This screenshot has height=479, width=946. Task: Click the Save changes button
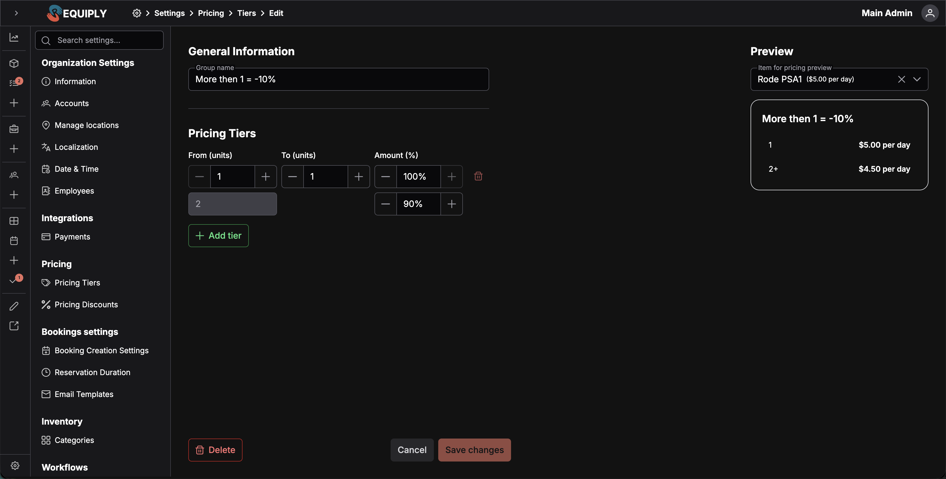[x=474, y=450]
